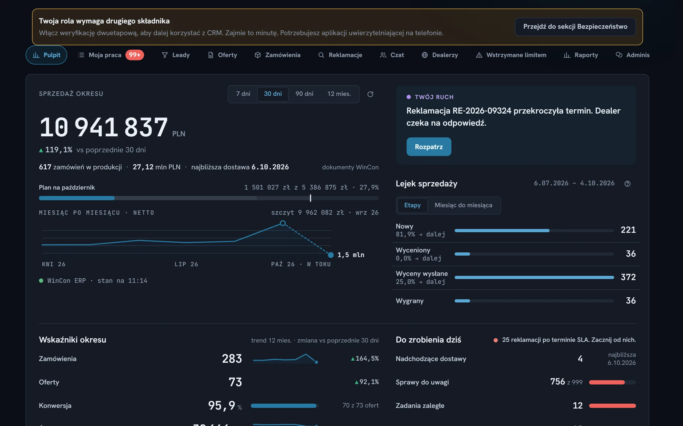The width and height of the screenshot is (683, 426).
Task: Open the Dealerzy tab
Action: point(440,55)
